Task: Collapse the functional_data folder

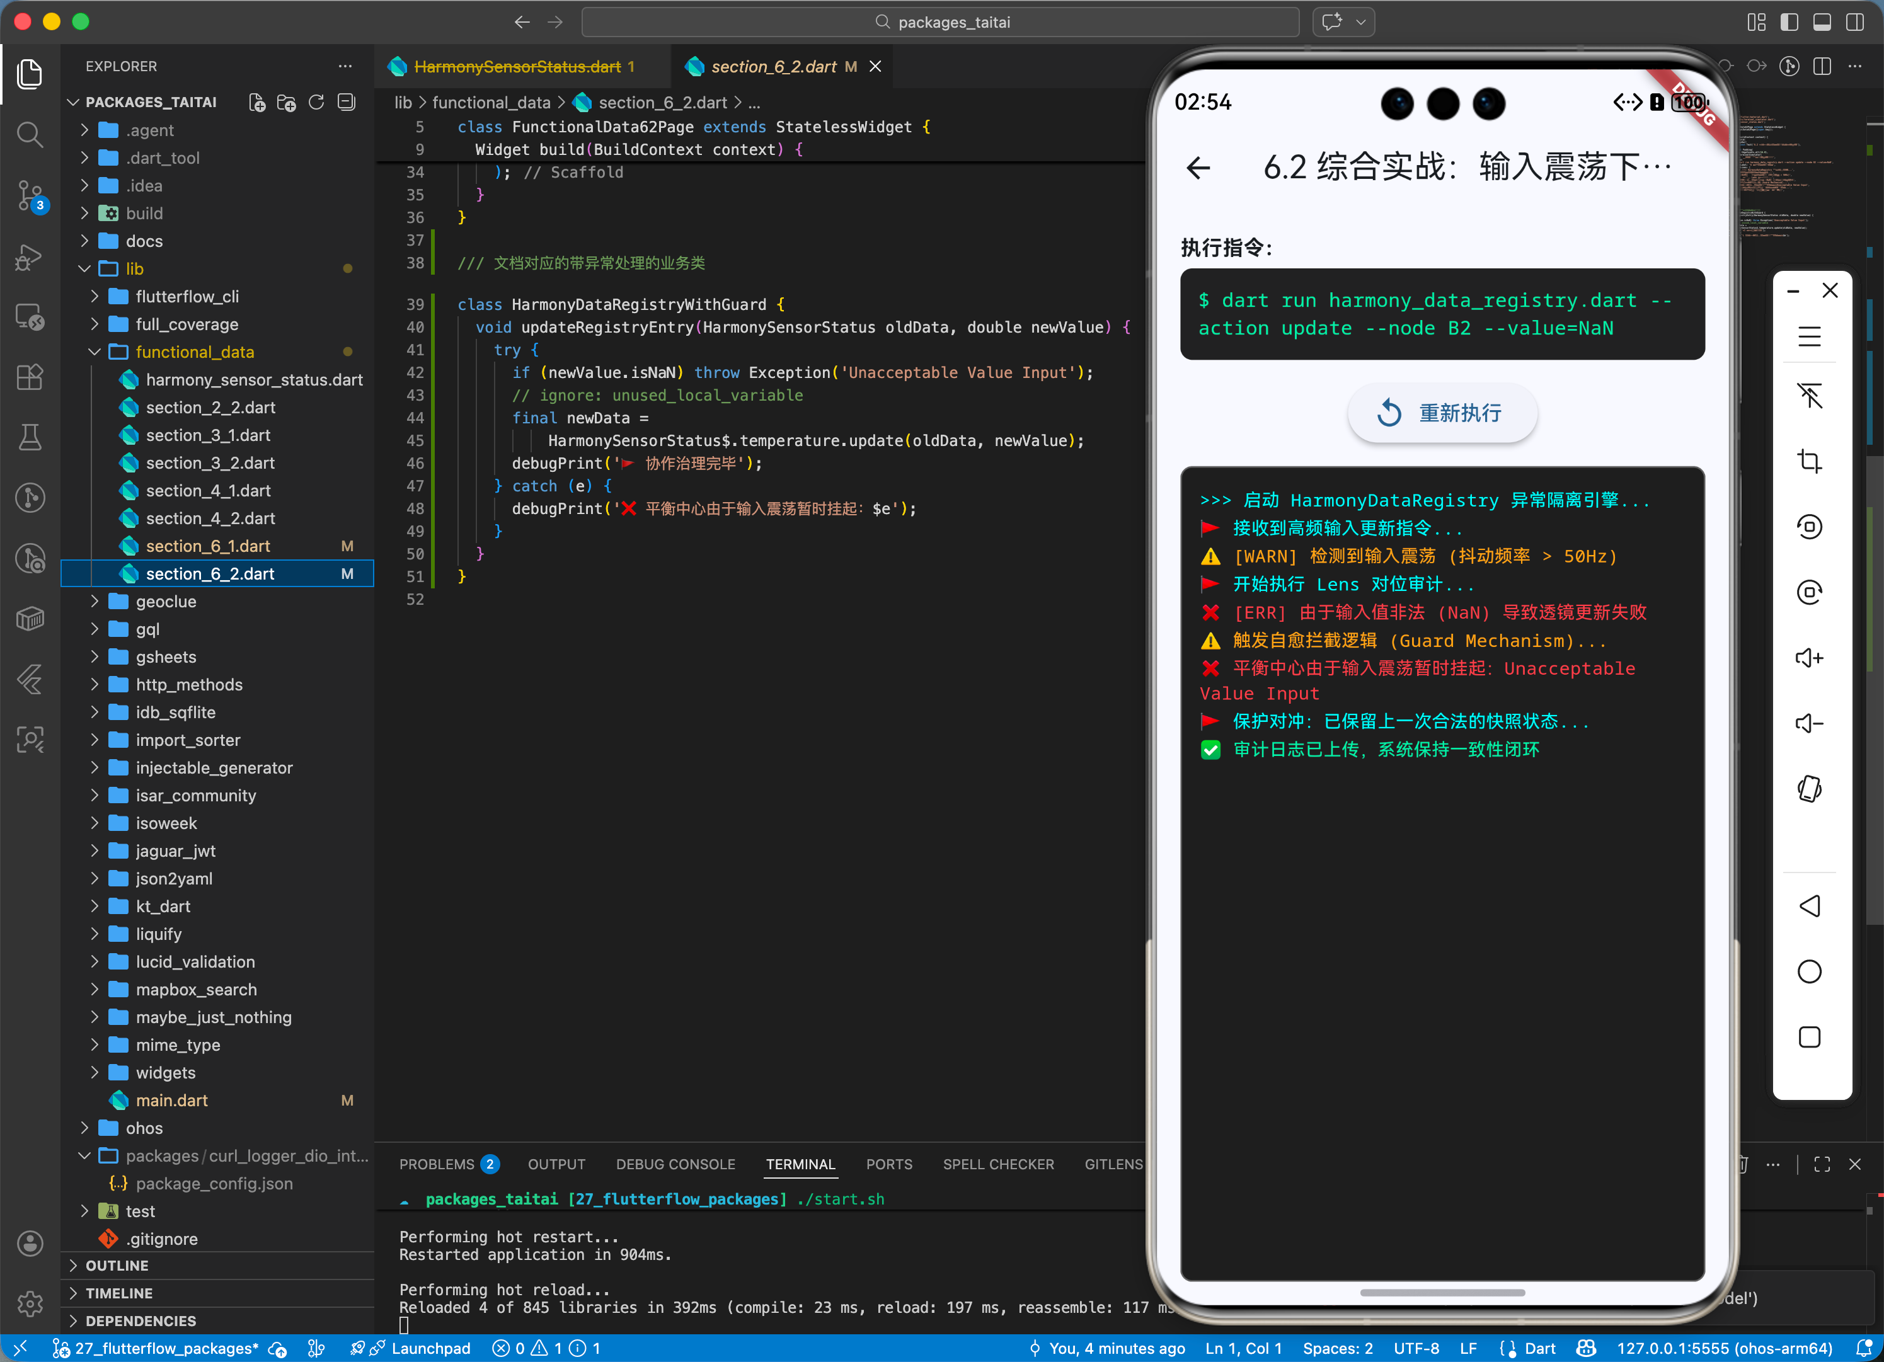Action: click(x=194, y=352)
